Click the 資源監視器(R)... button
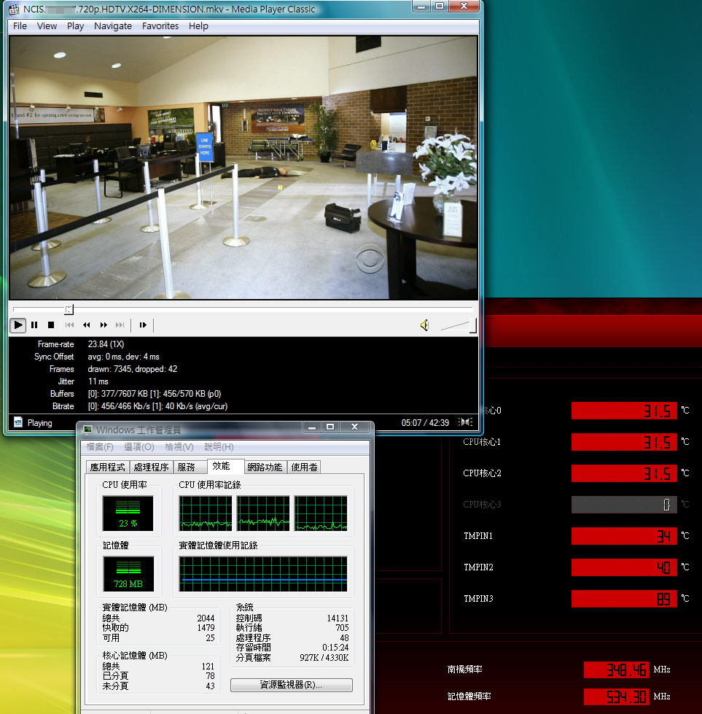The width and height of the screenshot is (702, 714). point(292,685)
